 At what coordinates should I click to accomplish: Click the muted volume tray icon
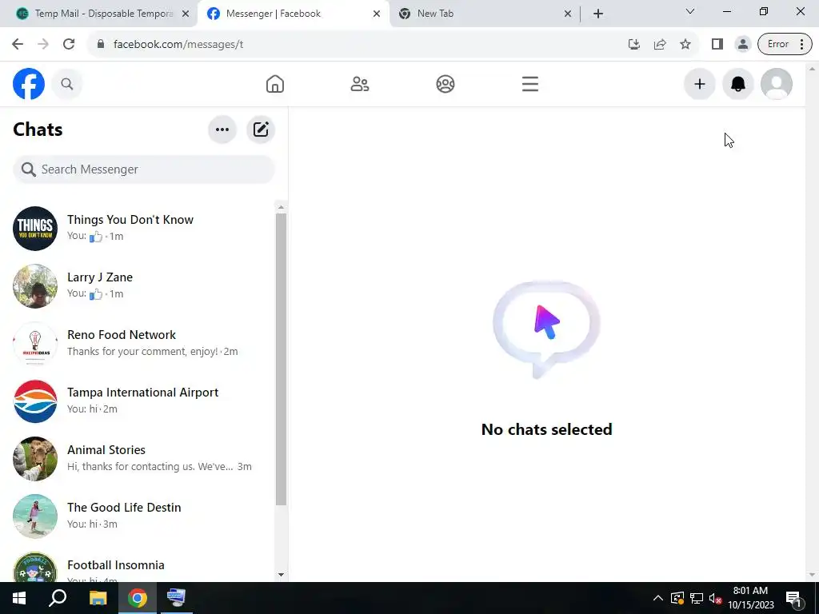715,598
